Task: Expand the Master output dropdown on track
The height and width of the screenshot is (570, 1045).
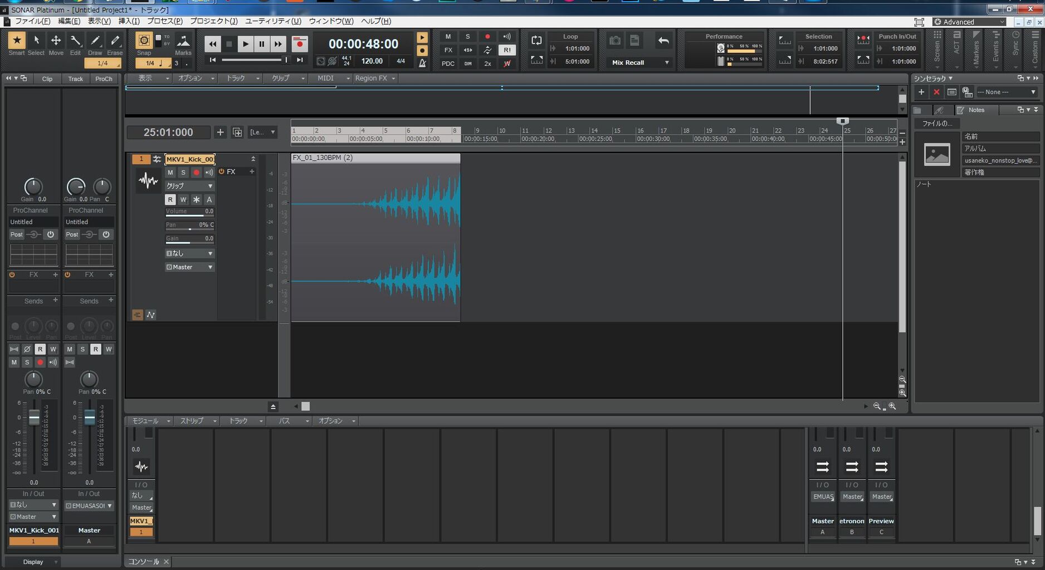Action: 189,267
